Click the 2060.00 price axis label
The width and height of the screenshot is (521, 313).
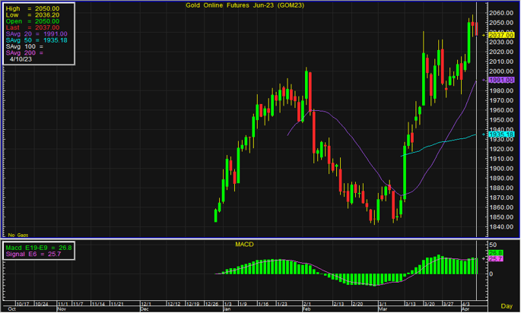pyautogui.click(x=495, y=14)
